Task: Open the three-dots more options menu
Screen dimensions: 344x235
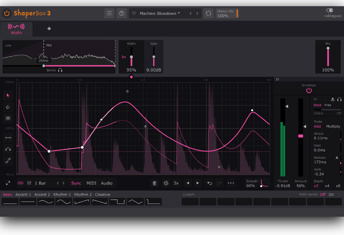Action: [x=231, y=183]
